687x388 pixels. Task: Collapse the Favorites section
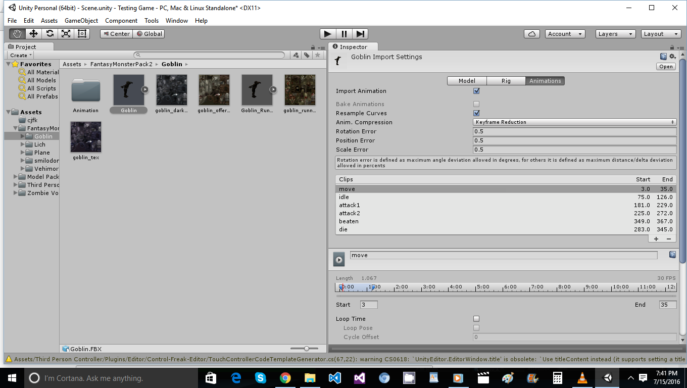9,64
